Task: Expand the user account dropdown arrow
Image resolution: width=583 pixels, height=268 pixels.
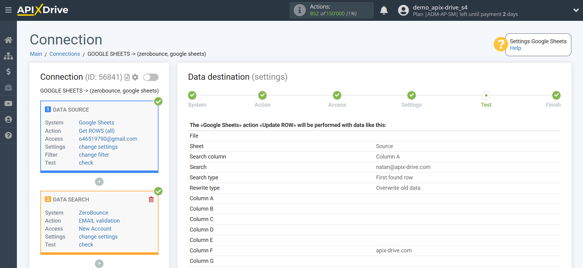Action: point(576,10)
